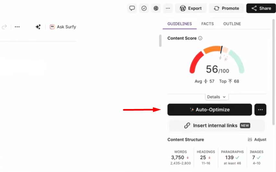This screenshot has width=276, height=172.
Task: Open the editor toolbar ellipsis menu
Action: point(17,27)
